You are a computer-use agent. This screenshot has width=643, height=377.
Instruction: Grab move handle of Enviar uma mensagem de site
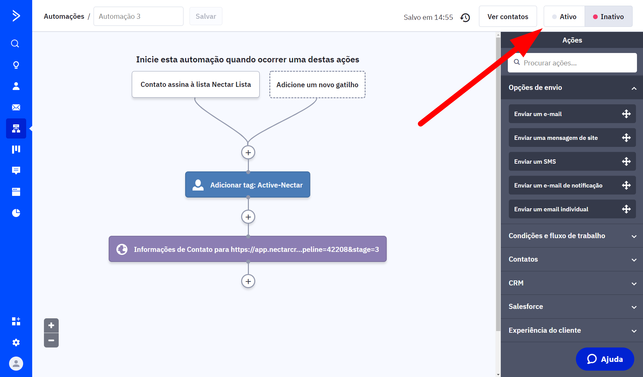(x=626, y=138)
